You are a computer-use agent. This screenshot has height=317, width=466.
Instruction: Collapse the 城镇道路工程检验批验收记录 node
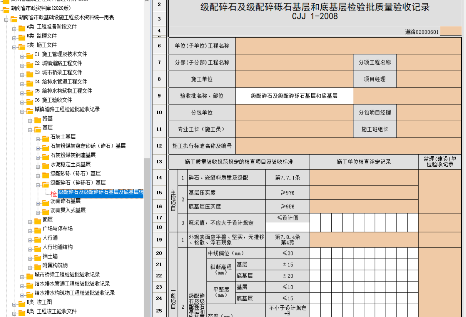tap(22, 112)
